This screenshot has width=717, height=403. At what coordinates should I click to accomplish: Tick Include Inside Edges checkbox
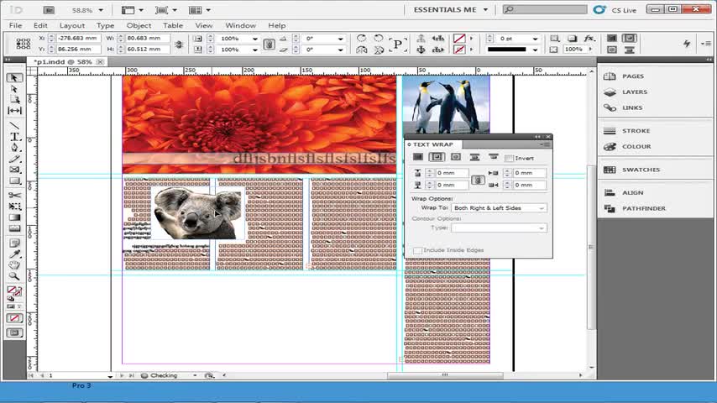click(417, 250)
